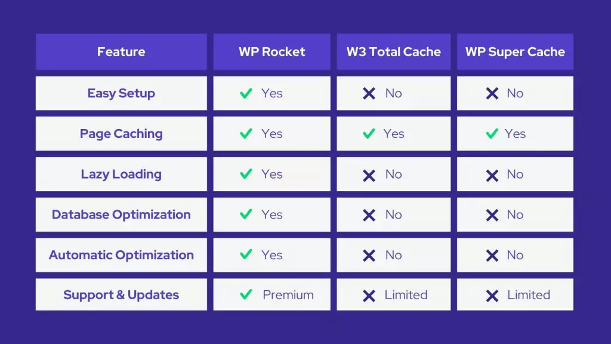
Task: Select the Feature column header
Action: click(121, 52)
